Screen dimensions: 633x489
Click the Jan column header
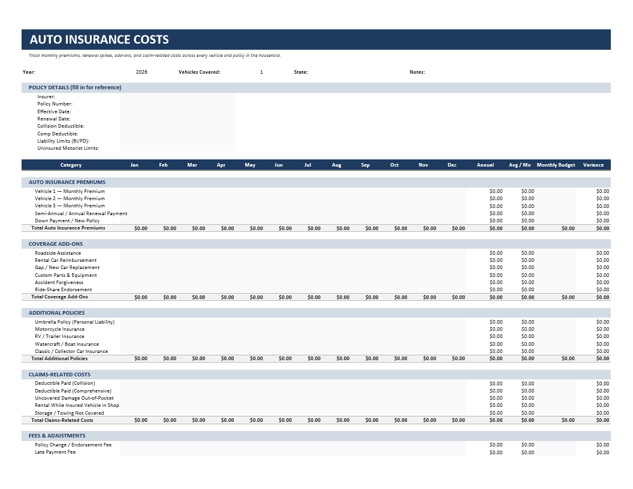pyautogui.click(x=134, y=165)
